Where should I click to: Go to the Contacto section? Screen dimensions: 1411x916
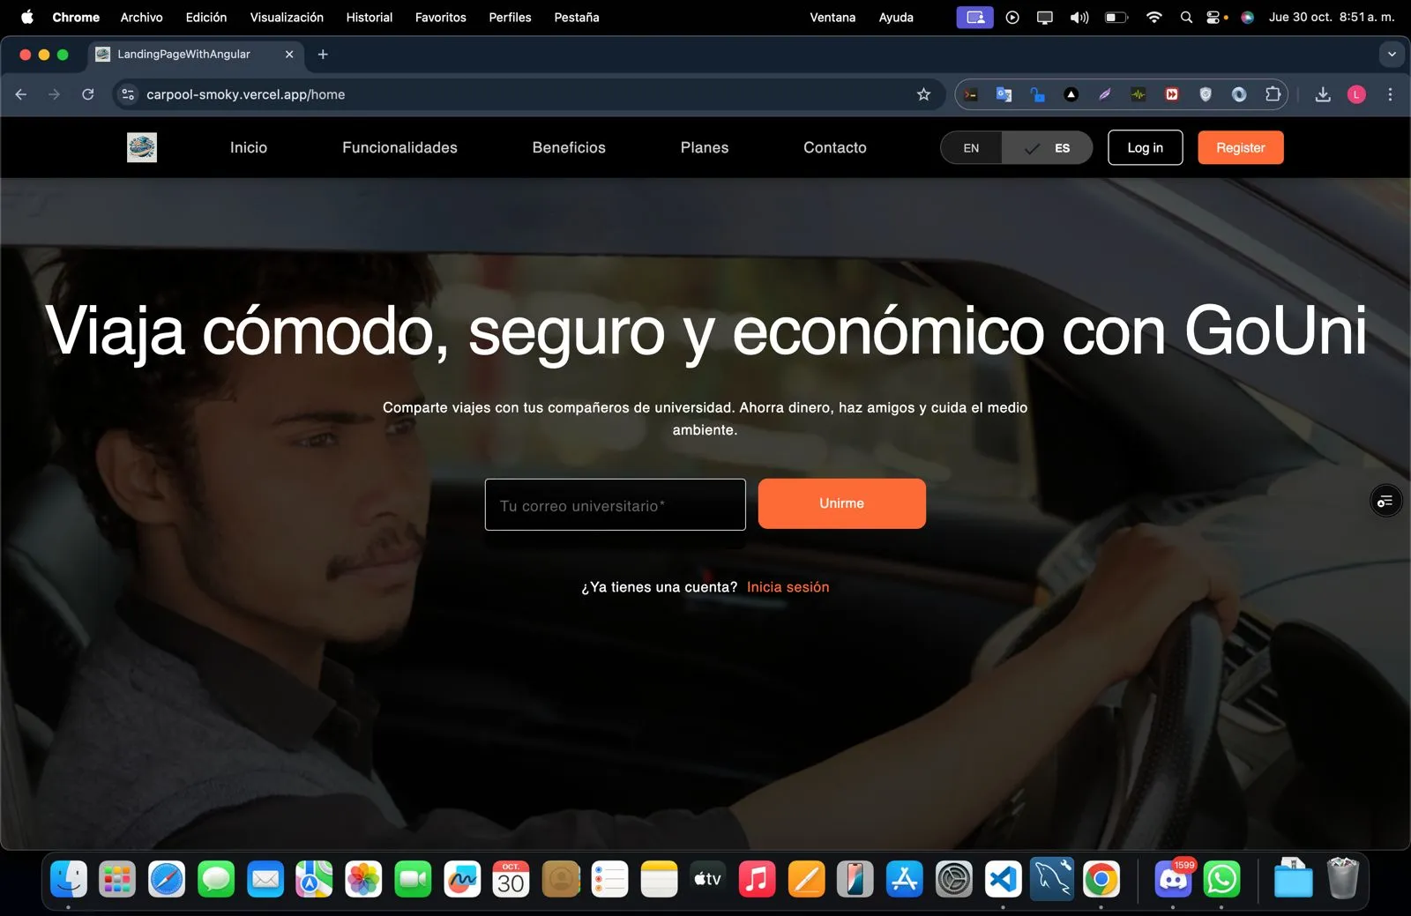tap(835, 147)
